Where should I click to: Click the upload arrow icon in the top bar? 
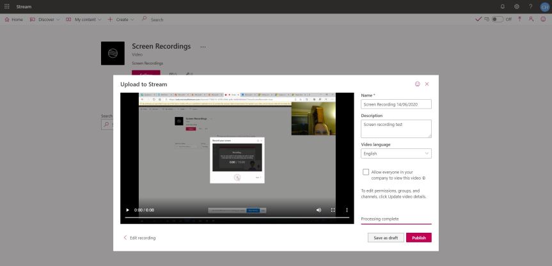tap(519, 19)
